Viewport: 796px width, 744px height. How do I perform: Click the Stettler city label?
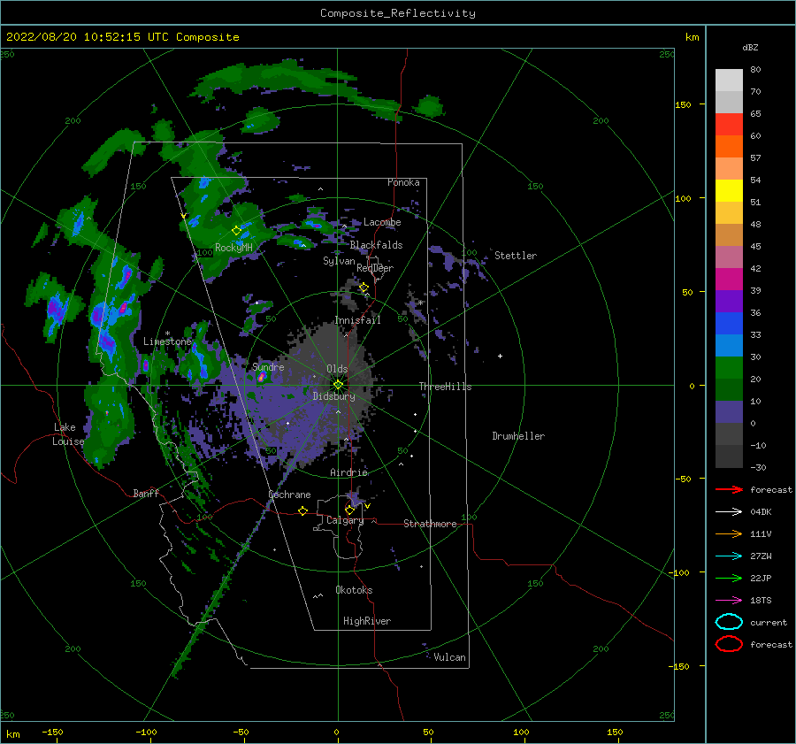point(516,256)
